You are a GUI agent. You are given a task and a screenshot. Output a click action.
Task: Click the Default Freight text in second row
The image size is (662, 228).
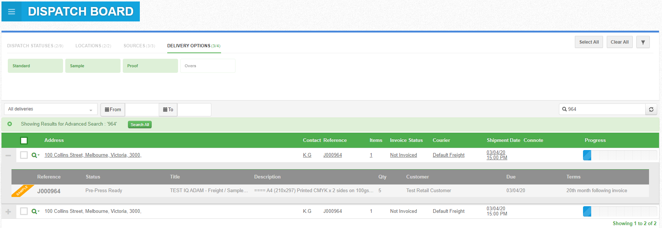click(x=448, y=211)
